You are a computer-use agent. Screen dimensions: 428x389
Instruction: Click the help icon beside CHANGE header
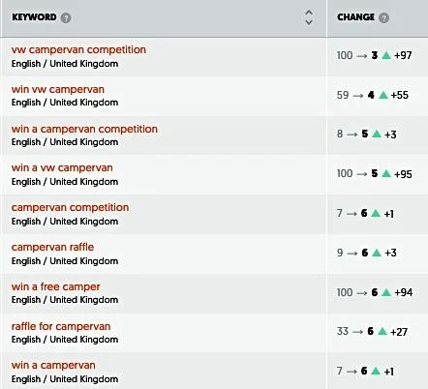click(383, 17)
